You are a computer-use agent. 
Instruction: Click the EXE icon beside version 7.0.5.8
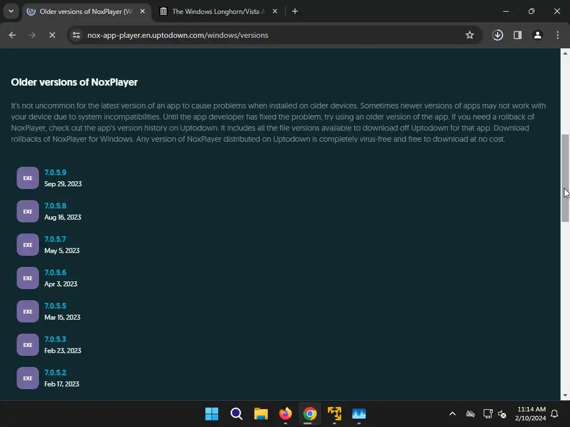coord(28,211)
